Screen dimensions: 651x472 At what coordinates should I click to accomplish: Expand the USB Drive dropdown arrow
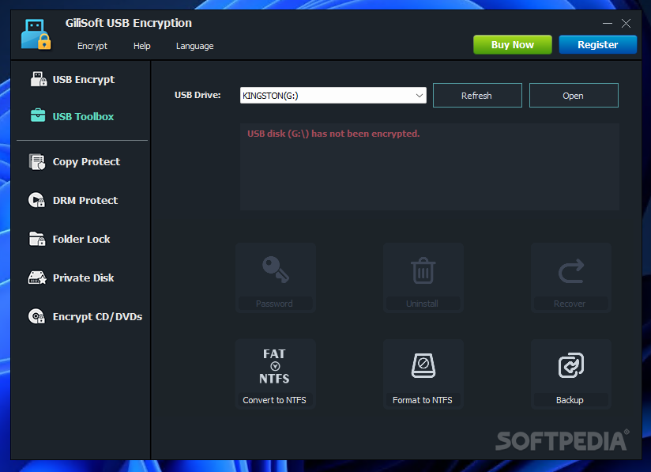coord(420,96)
